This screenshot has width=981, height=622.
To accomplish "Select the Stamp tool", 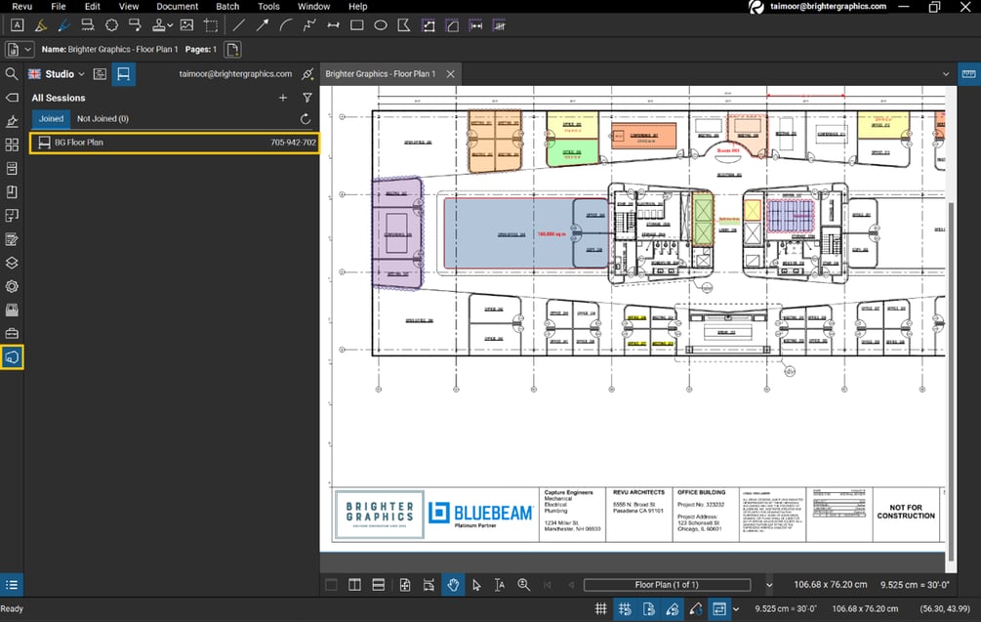I will (156, 24).
